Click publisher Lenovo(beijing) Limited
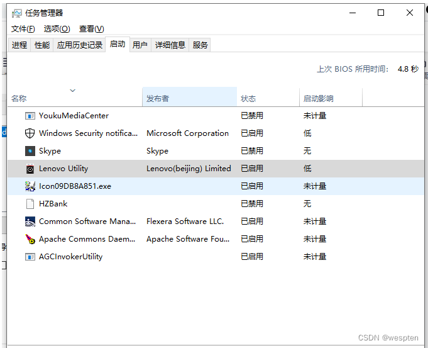428x348 pixels. (x=189, y=169)
